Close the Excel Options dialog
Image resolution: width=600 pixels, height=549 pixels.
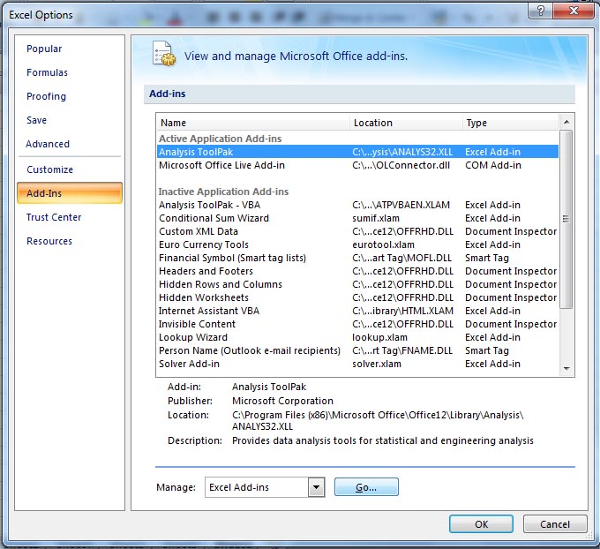573,11
